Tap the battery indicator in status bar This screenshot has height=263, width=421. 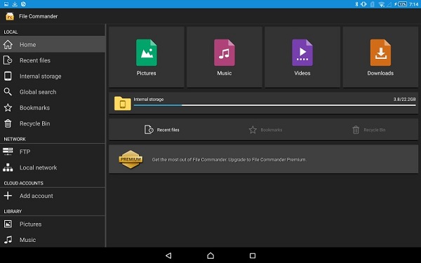coord(401,4)
